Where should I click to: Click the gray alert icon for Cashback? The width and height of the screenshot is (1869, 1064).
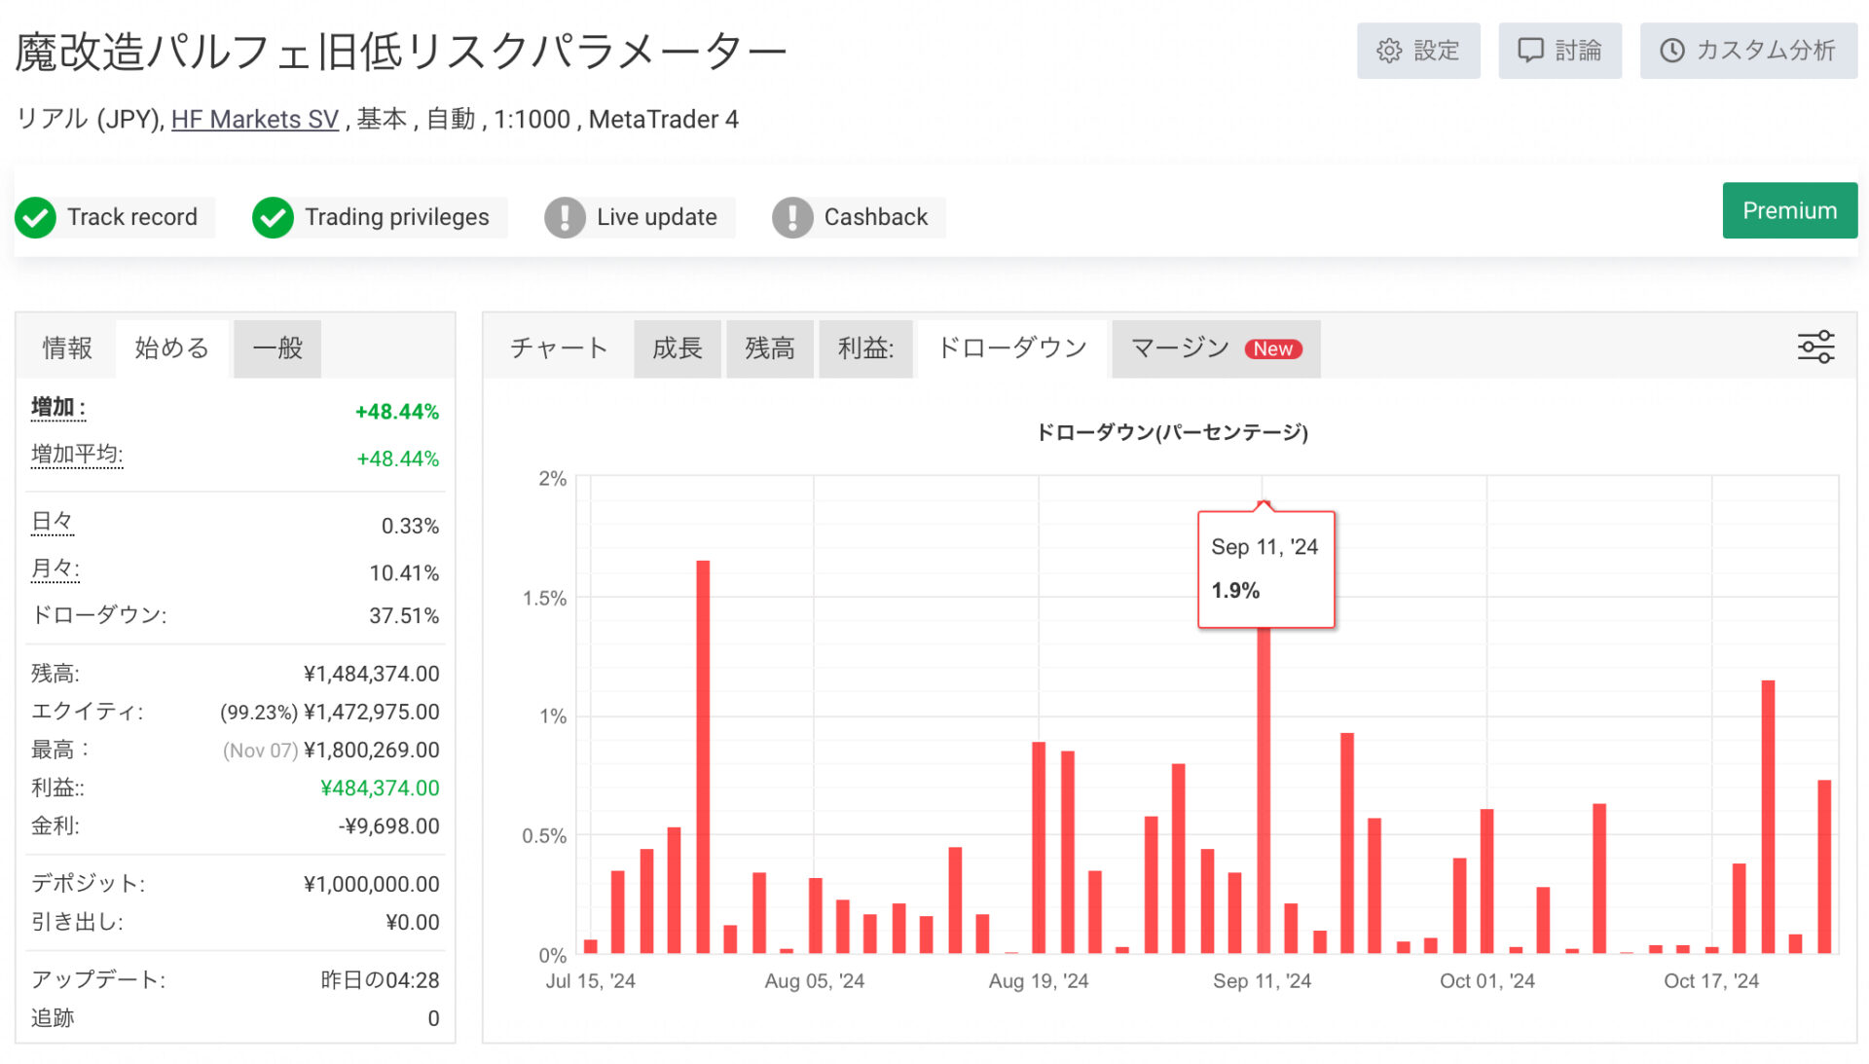(792, 217)
